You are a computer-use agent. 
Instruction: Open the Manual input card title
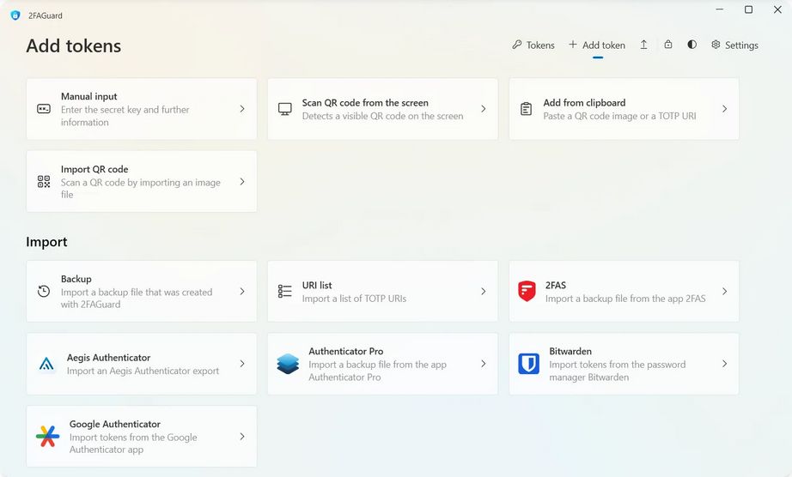point(88,96)
